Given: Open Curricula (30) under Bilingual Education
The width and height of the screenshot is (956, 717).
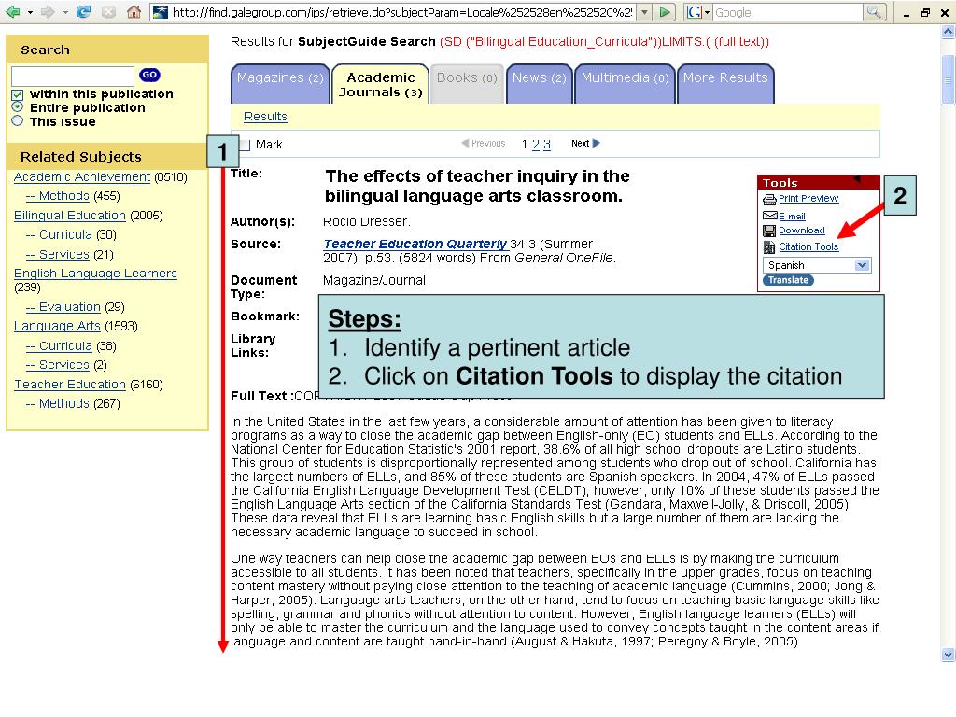Looking at the screenshot, I should (x=59, y=234).
